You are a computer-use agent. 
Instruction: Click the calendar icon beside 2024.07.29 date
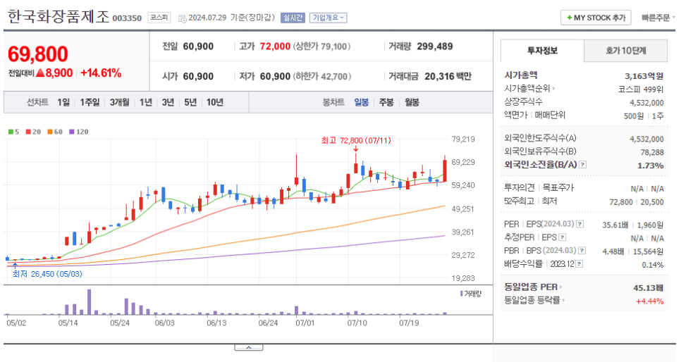[x=183, y=18]
